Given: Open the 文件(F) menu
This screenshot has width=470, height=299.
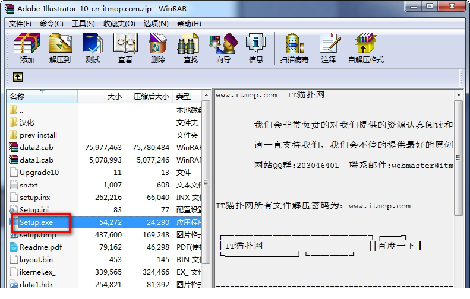Looking at the screenshot, I should pyautogui.click(x=20, y=24).
